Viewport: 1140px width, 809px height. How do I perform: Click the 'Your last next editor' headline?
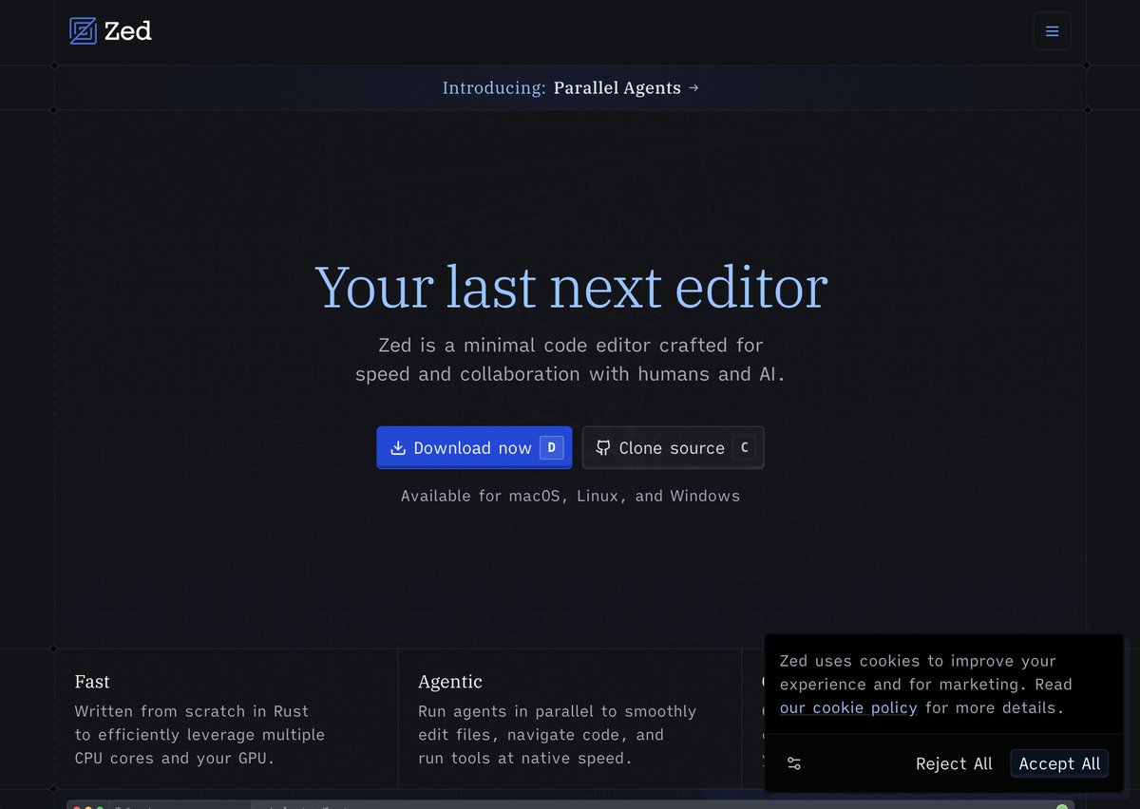571,287
